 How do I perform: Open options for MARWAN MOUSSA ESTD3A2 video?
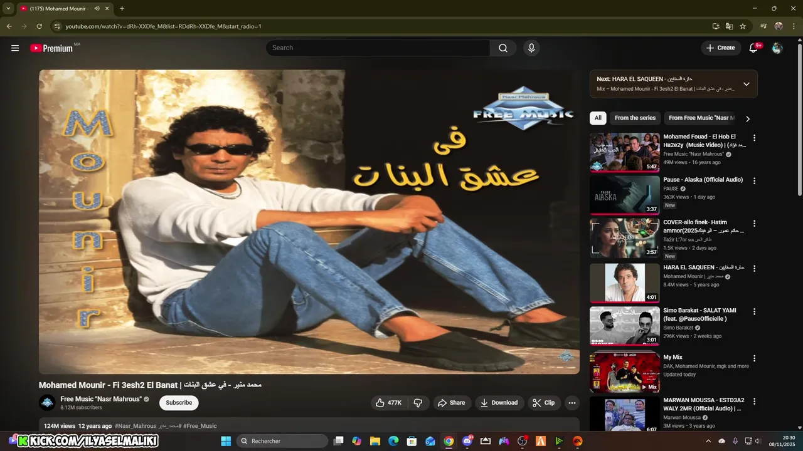(754, 402)
